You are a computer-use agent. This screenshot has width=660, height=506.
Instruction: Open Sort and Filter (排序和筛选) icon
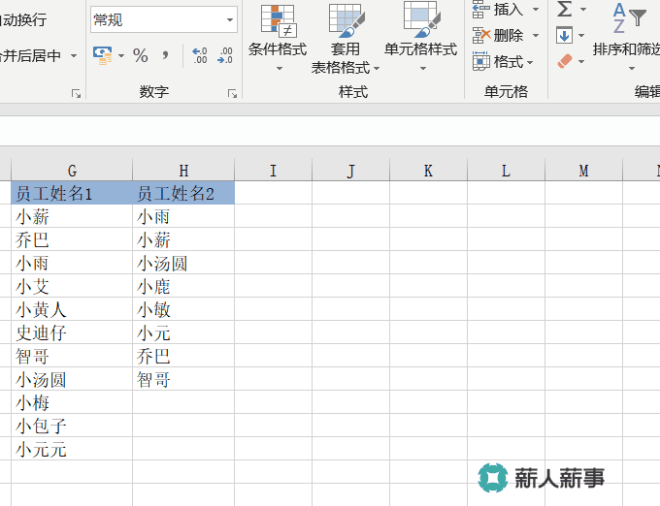pos(629,17)
